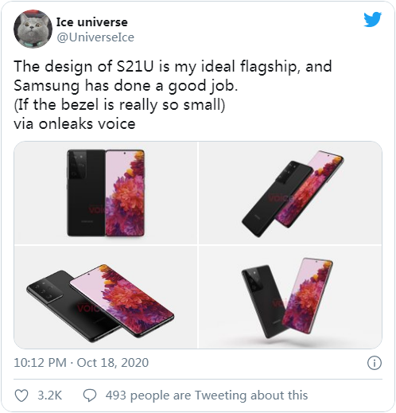View top-left S21U front-and-back image
Image resolution: width=396 pixels, height=413 pixels.
pos(106,193)
